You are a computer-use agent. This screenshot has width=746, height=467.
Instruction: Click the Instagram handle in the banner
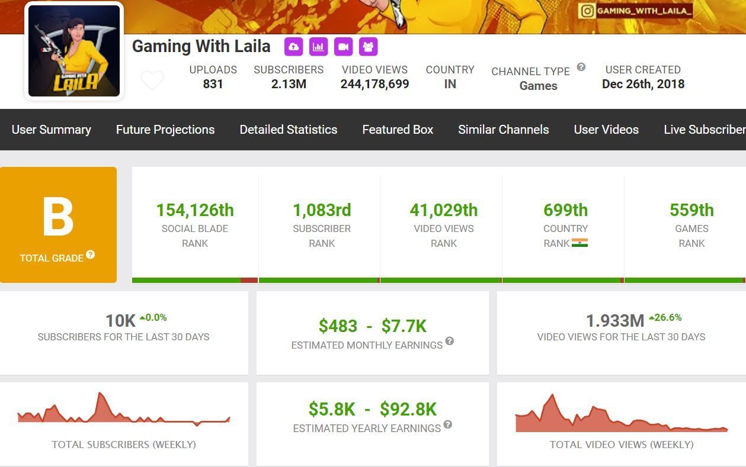[x=636, y=11]
